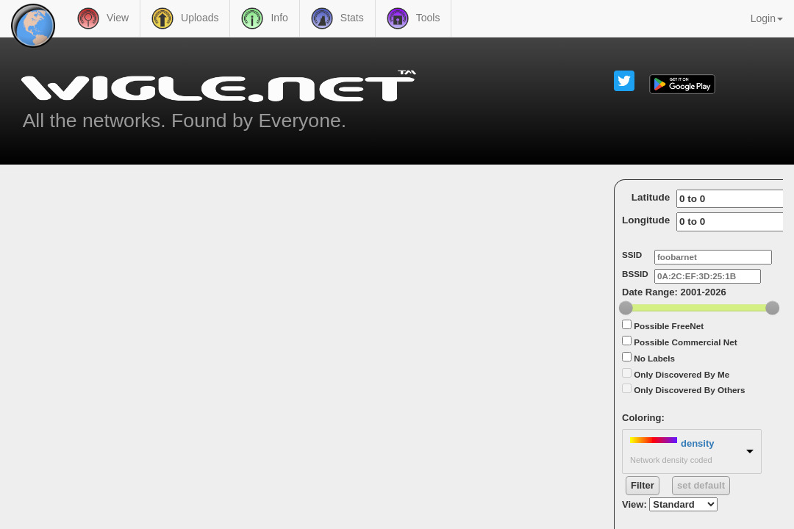Click into the Latitude range field
Screen dimensions: 794x529
click(730, 199)
